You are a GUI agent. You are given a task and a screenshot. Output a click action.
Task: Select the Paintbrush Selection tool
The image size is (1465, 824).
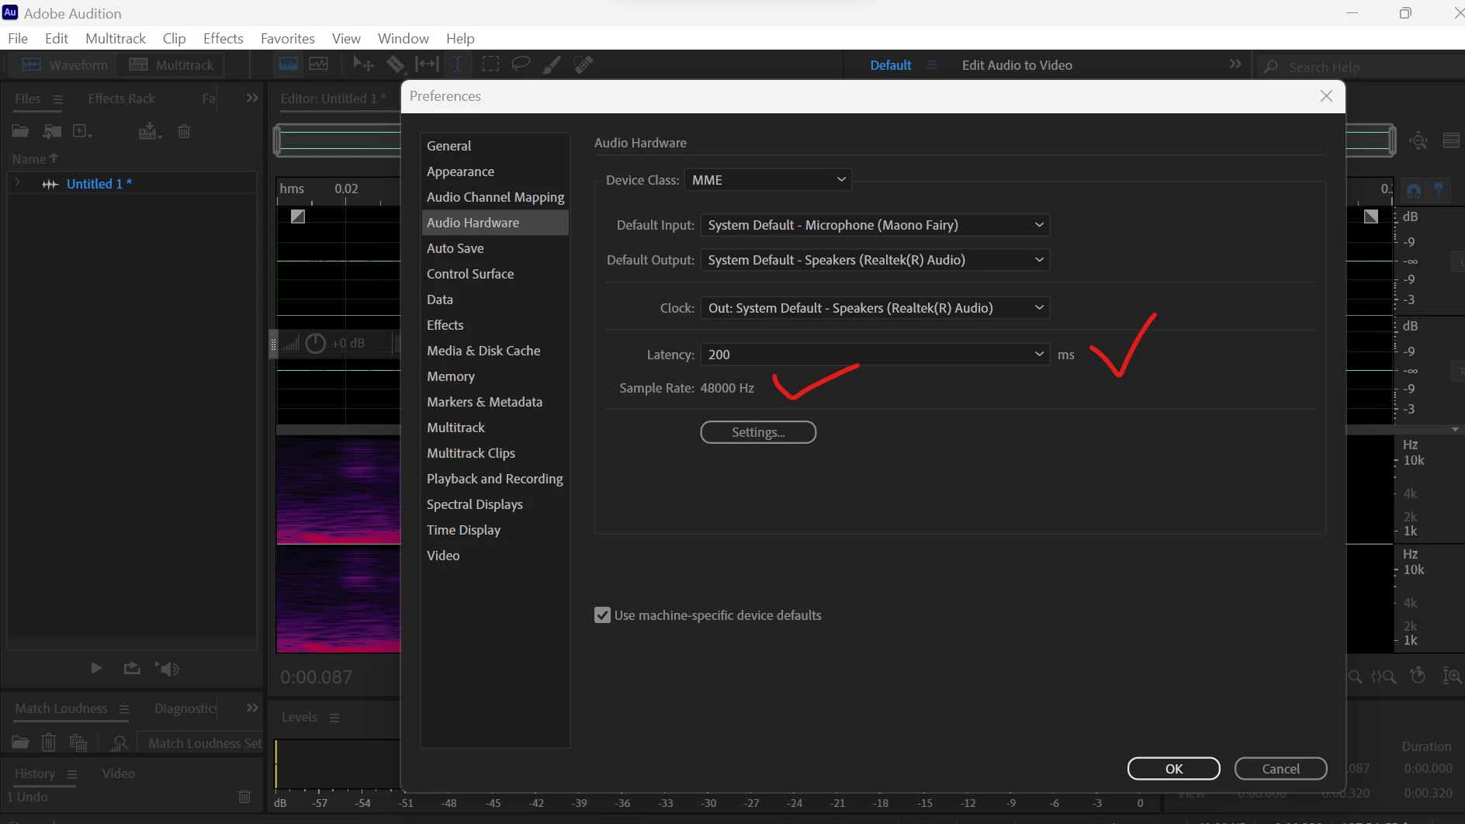(552, 64)
